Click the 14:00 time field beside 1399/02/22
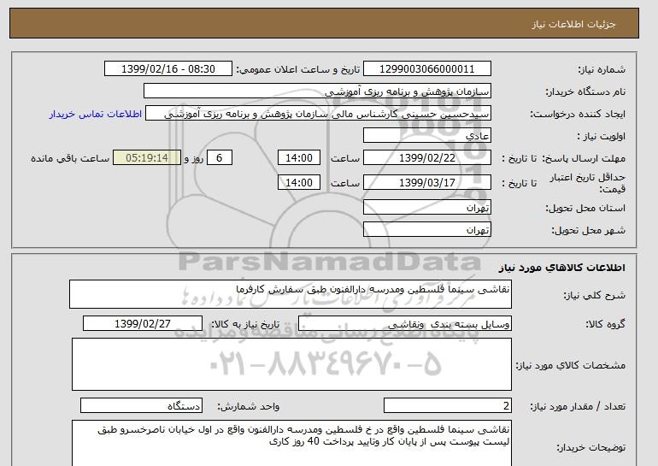This screenshot has height=466, width=658. point(299,158)
